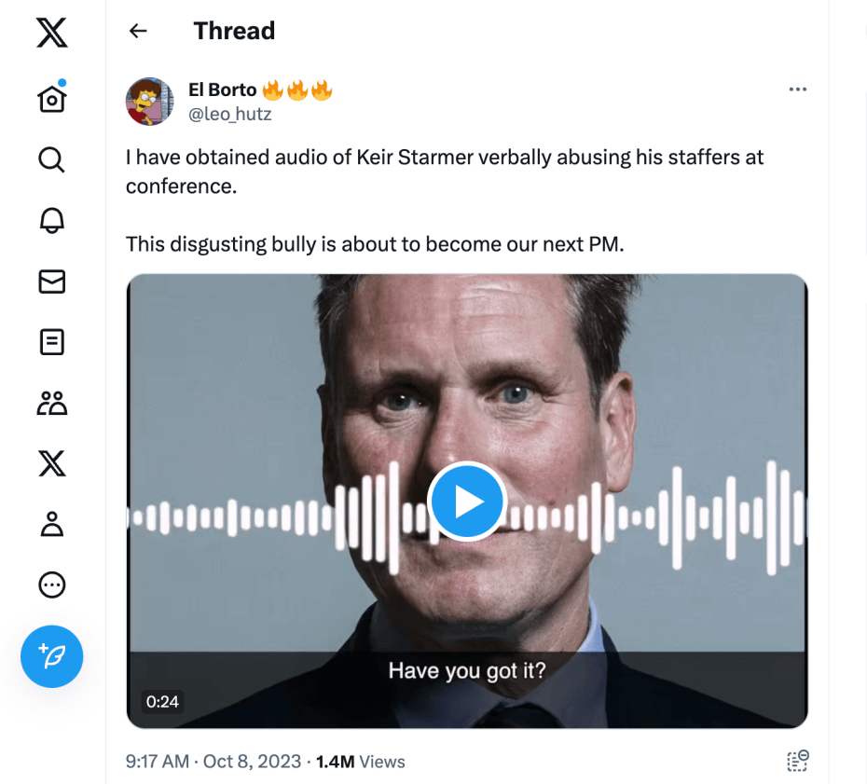
Task: Go to the Home feed
Action: 52,98
